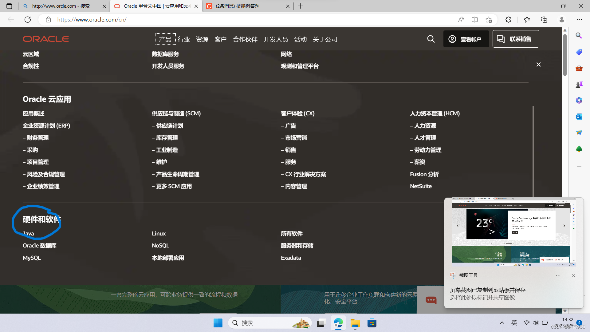Viewport: 590px width, 332px height.
Task: Open Snipping Tool notification options menu
Action: pos(558,275)
